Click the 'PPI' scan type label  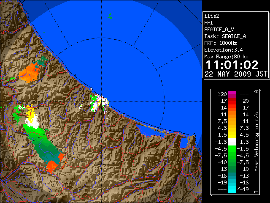[208, 23]
